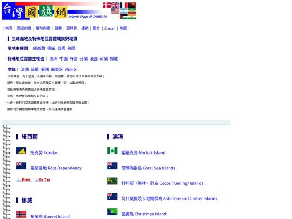The width and height of the screenshot is (292, 219).
Task: Jump to 挪威 in 特殊地位實體主權國 row
Action: click(x=114, y=58)
